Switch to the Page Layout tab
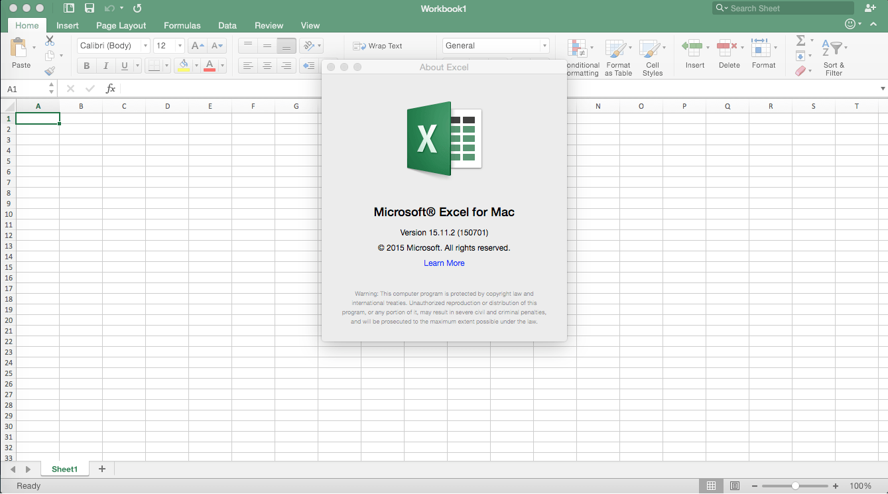This screenshot has height=494, width=888. click(121, 26)
